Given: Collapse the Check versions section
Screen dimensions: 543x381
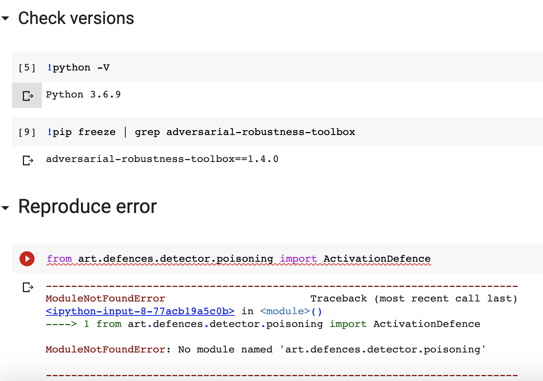Looking at the screenshot, I should pyautogui.click(x=5, y=18).
